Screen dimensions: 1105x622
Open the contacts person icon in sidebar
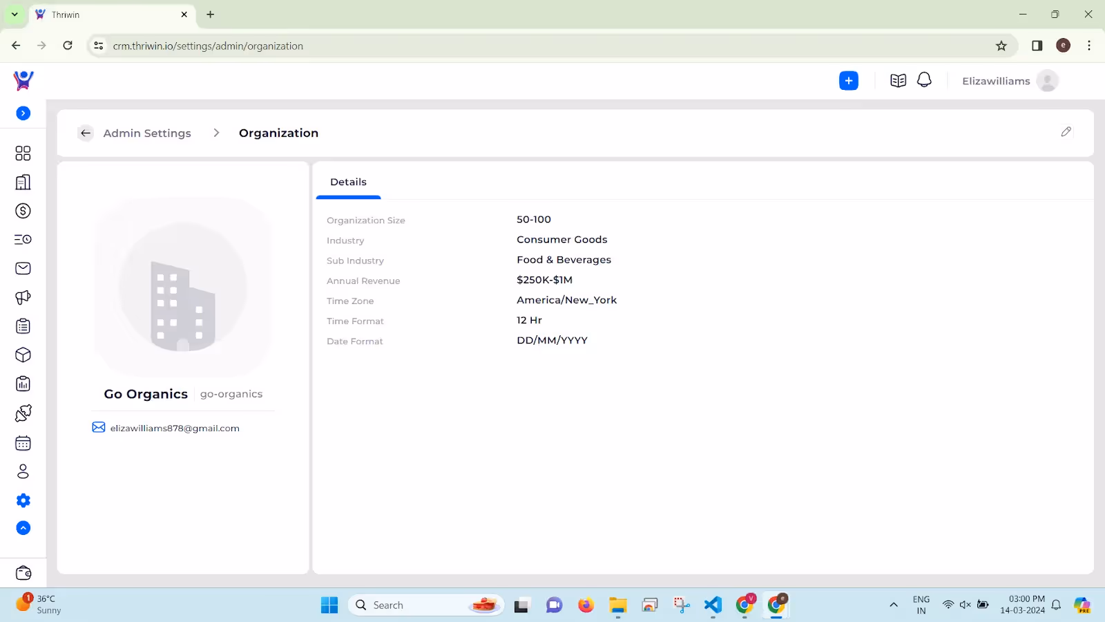click(23, 471)
